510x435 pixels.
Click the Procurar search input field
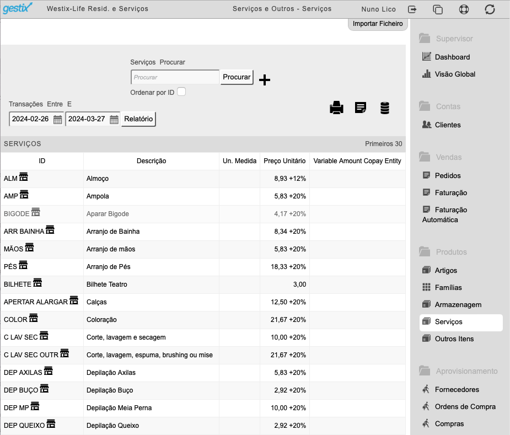175,77
